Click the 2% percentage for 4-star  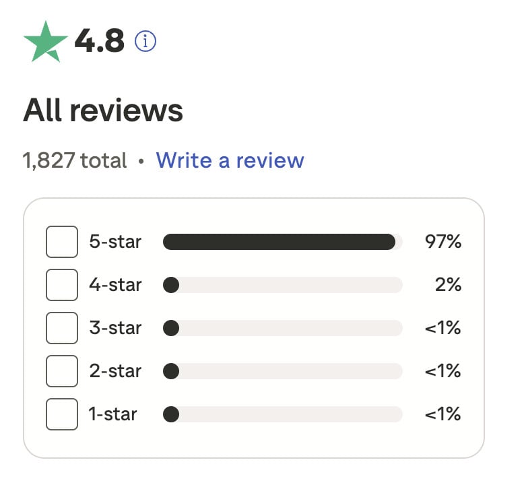tap(448, 285)
